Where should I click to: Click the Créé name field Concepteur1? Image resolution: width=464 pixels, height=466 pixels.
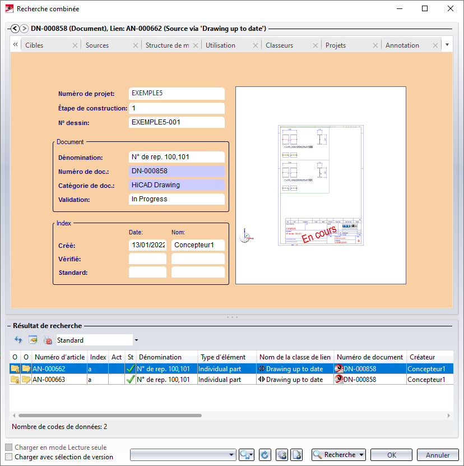(x=198, y=245)
